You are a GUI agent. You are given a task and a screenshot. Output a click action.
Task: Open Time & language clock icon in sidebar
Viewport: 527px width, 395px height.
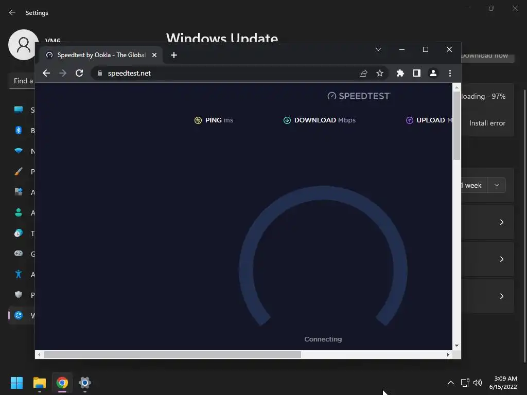(x=19, y=233)
